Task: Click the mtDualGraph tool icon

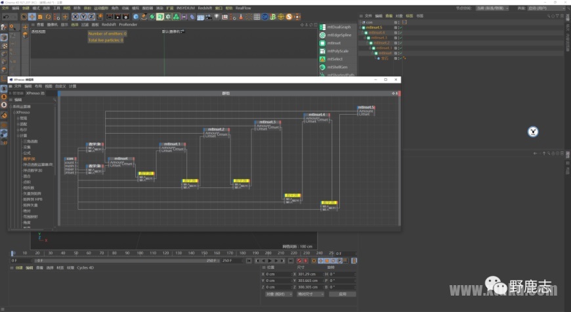Action: [x=323, y=27]
